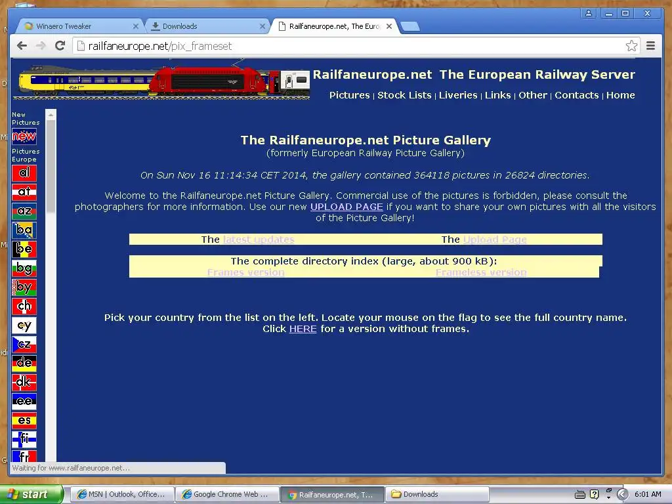Bookmark this page with the star icon

[631, 45]
